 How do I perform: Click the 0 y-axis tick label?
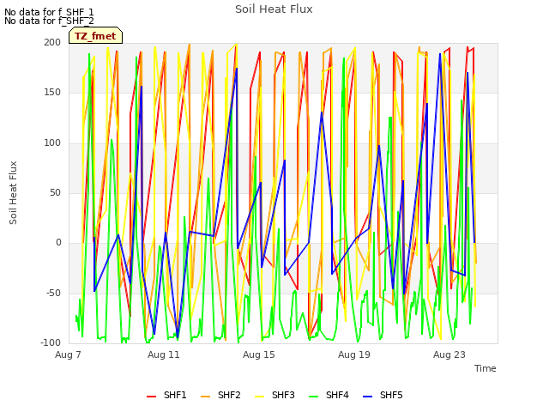(58, 242)
